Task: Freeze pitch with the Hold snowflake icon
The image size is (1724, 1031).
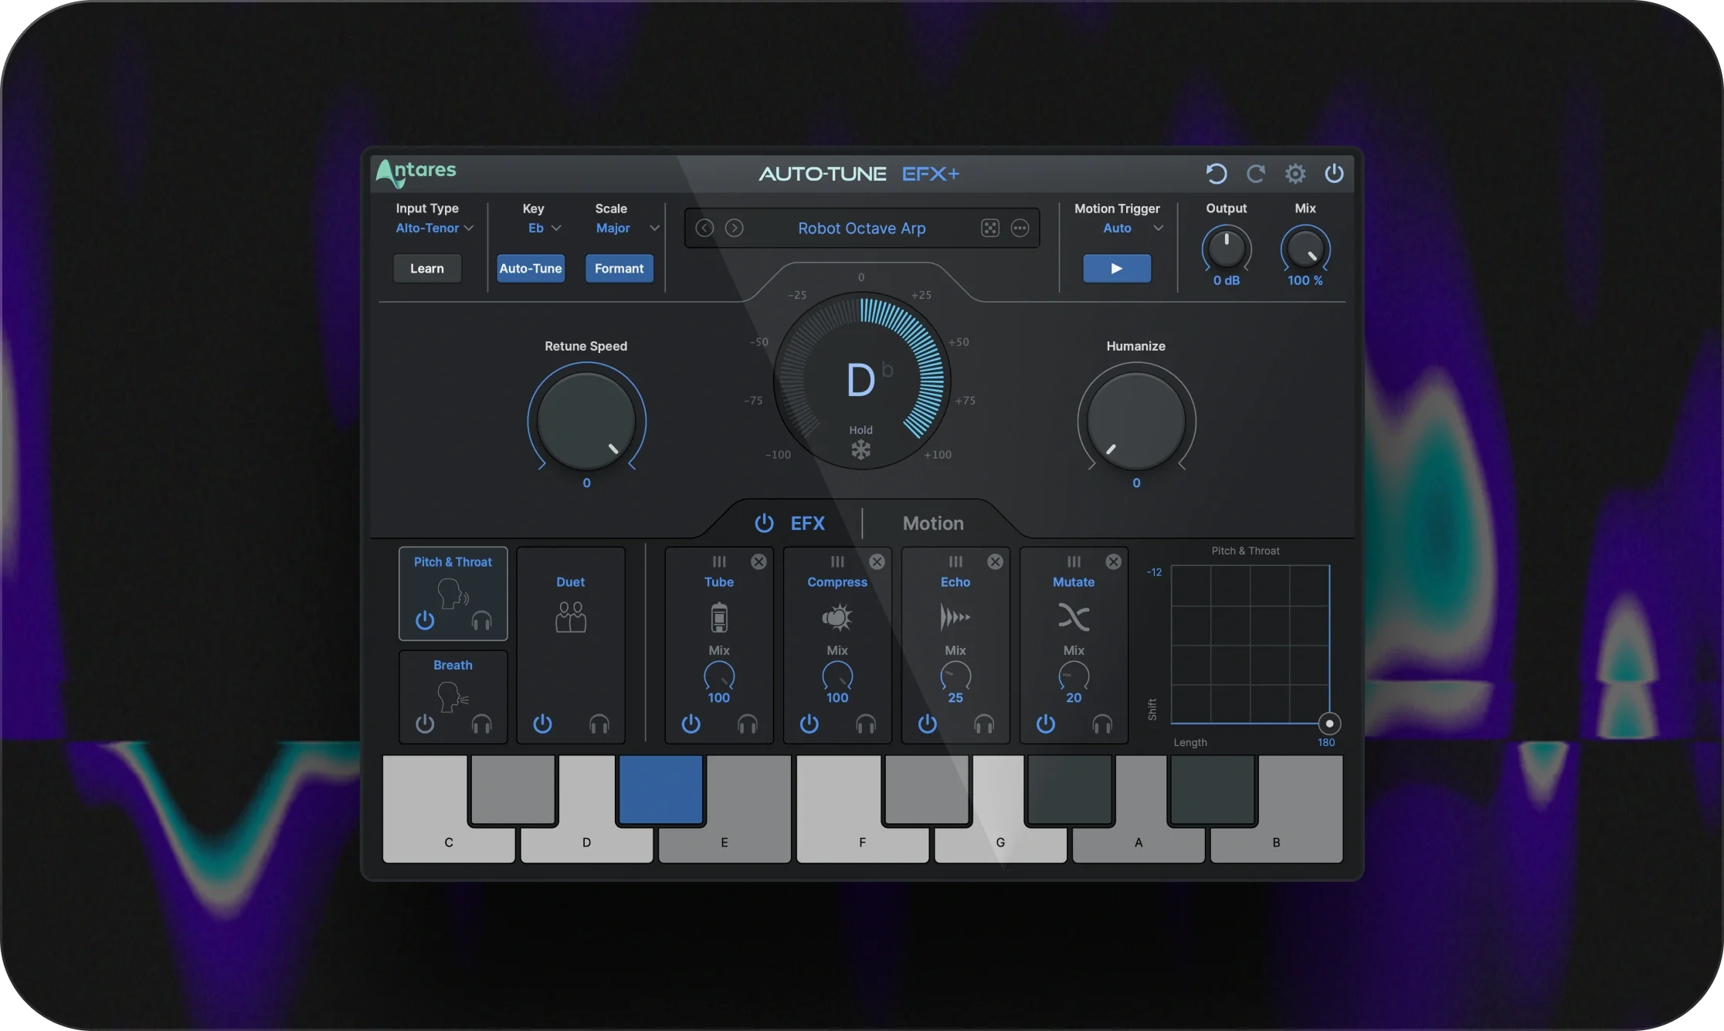Action: tap(861, 449)
